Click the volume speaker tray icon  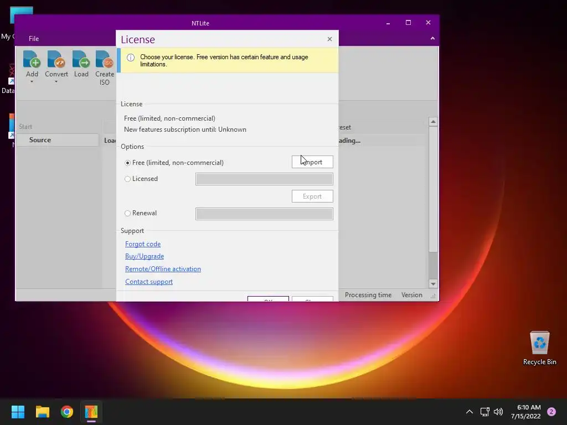pyautogui.click(x=498, y=412)
